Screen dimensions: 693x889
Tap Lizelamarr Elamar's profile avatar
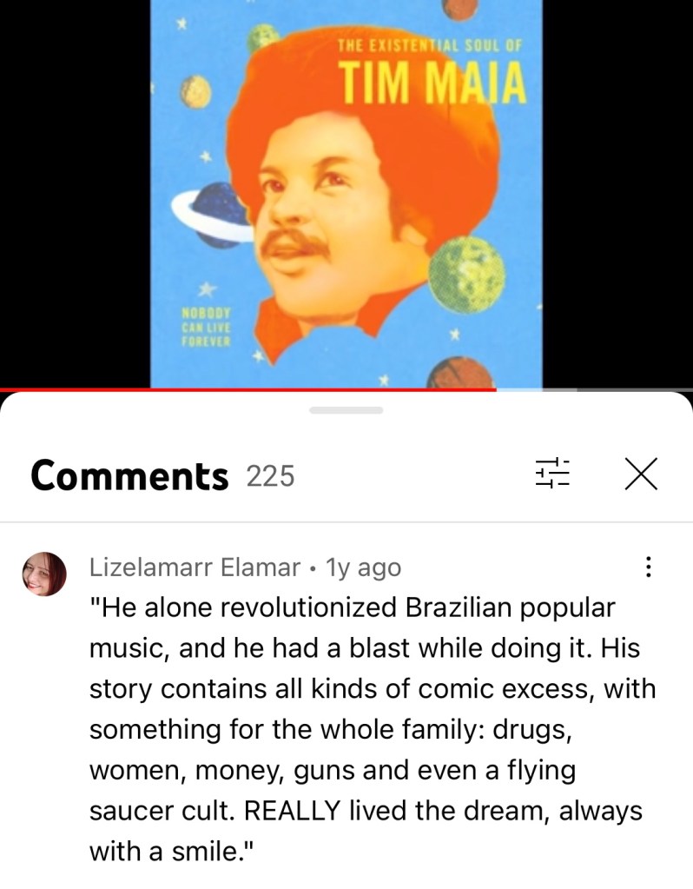click(44, 574)
